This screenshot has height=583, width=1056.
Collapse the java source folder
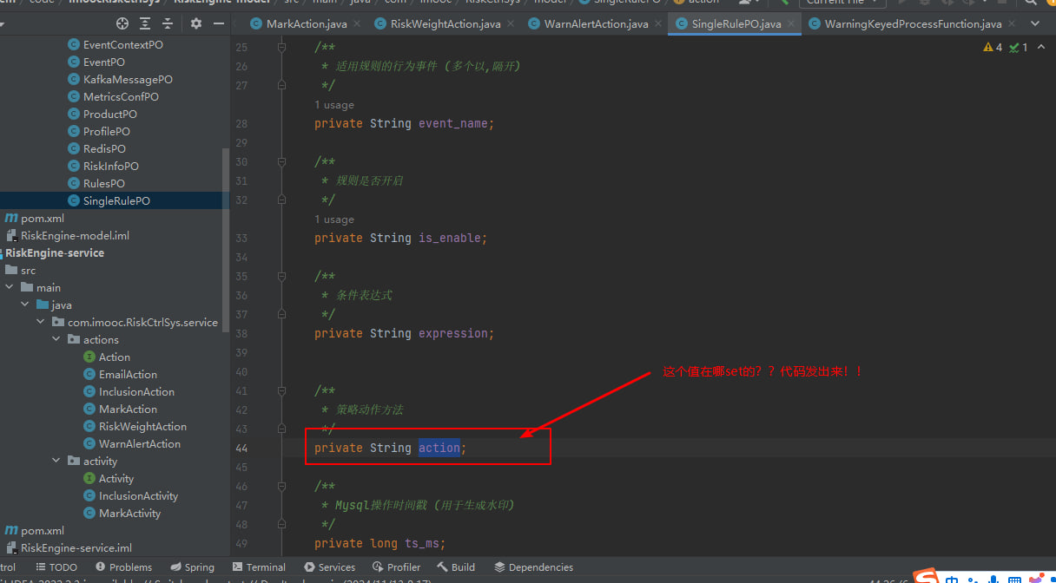click(x=25, y=305)
